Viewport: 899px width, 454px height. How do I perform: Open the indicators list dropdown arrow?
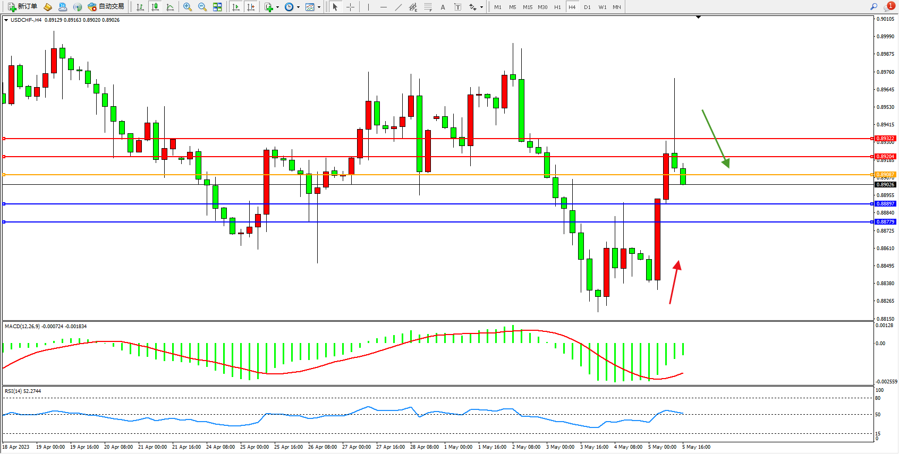point(277,7)
